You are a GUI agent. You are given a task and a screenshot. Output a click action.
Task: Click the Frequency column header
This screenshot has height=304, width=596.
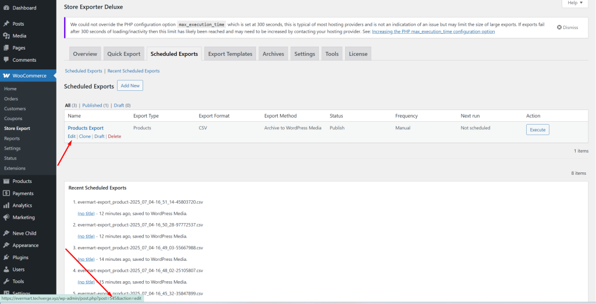click(406, 116)
